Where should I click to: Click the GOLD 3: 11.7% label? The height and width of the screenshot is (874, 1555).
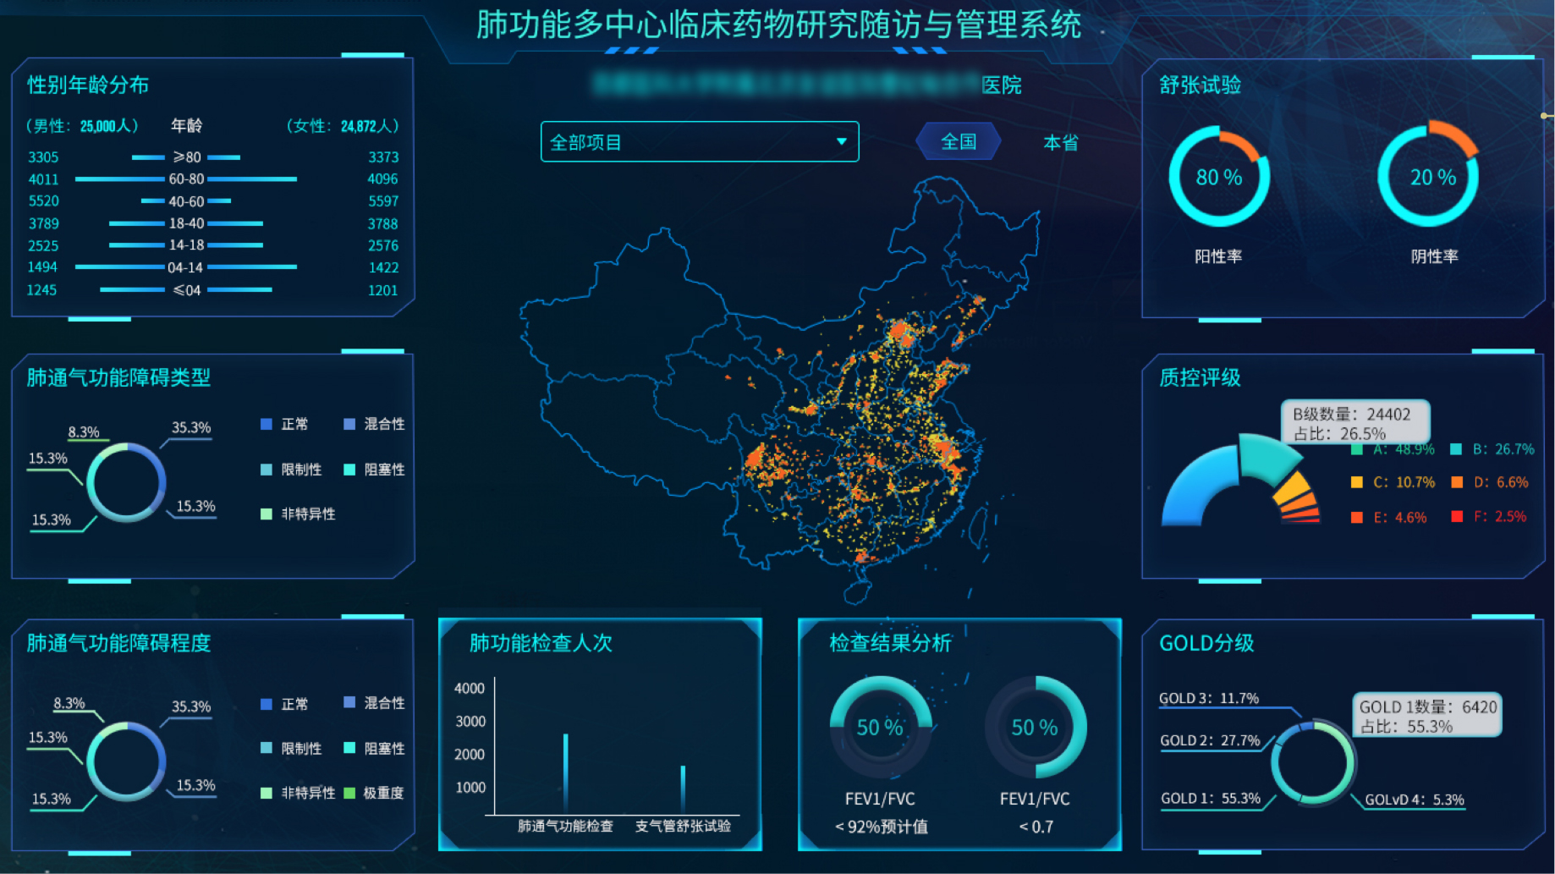(1208, 698)
